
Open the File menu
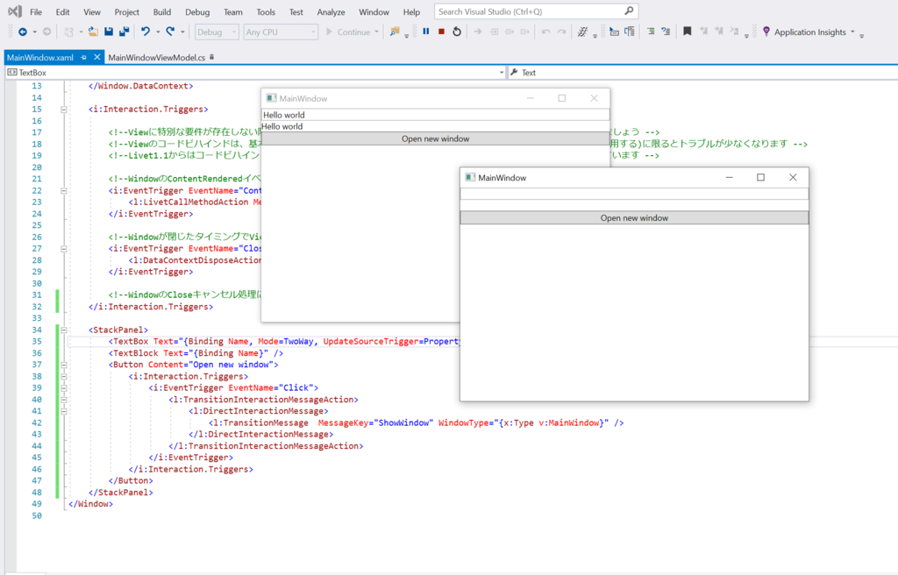coord(36,12)
